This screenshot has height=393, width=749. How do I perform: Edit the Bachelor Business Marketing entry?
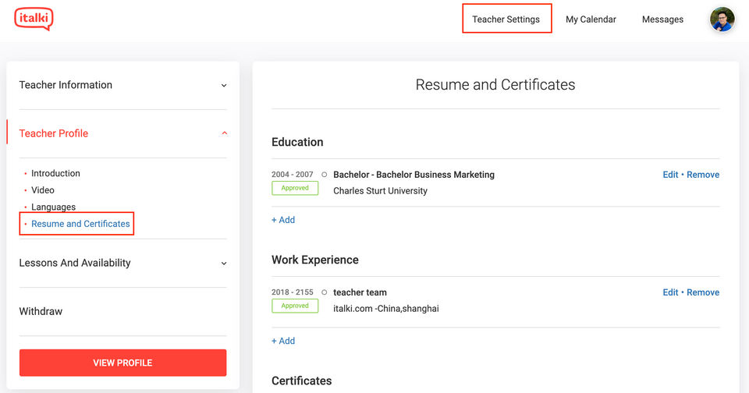[x=670, y=175]
